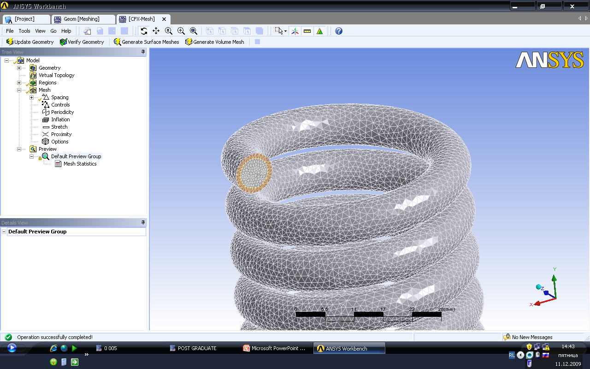
Task: Collapse the Mesh tree node
Action: click(x=19, y=90)
